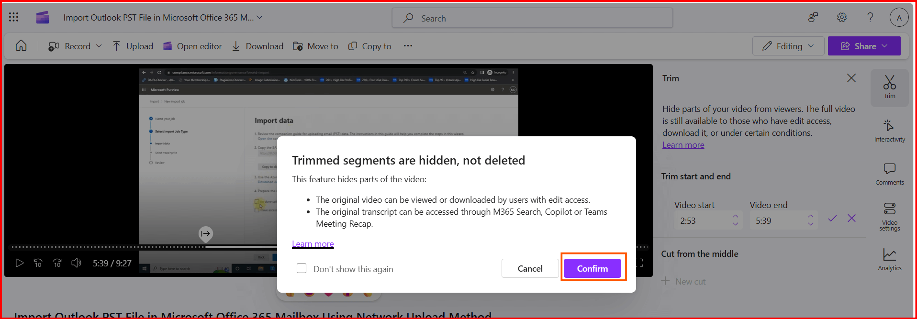Click Learn more in the Trim panel

[683, 145]
